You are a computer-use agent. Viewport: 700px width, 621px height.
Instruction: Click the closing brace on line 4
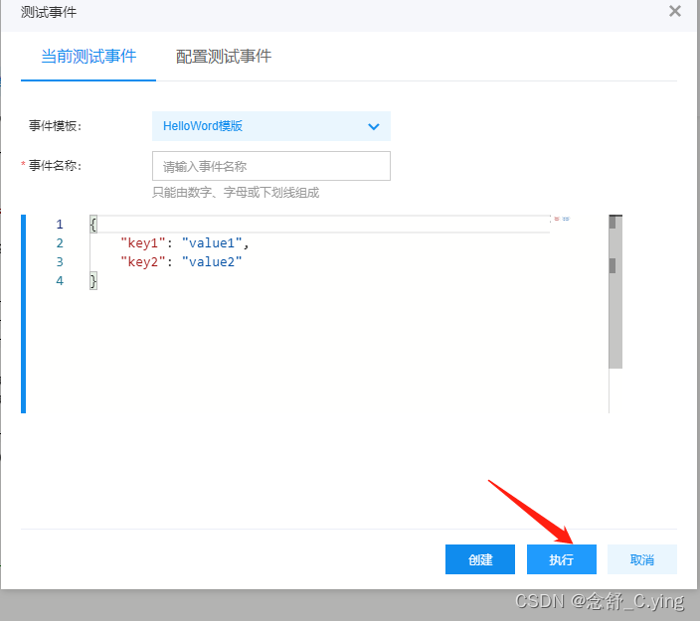click(x=93, y=281)
